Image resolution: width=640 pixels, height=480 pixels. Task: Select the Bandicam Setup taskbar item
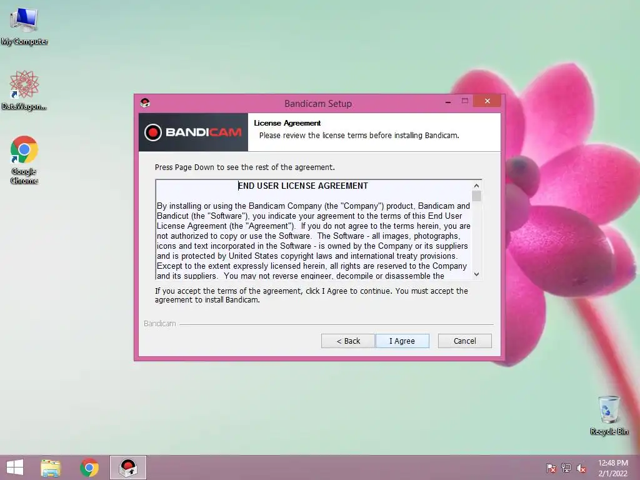tap(128, 467)
